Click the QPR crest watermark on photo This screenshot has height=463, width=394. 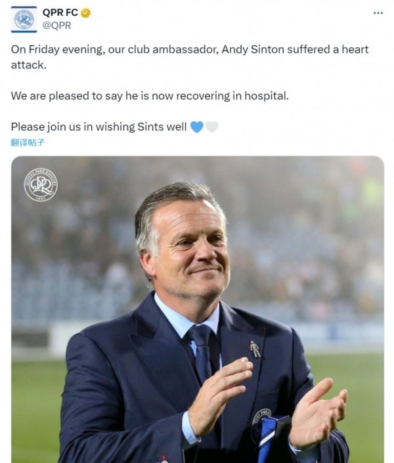click(41, 185)
